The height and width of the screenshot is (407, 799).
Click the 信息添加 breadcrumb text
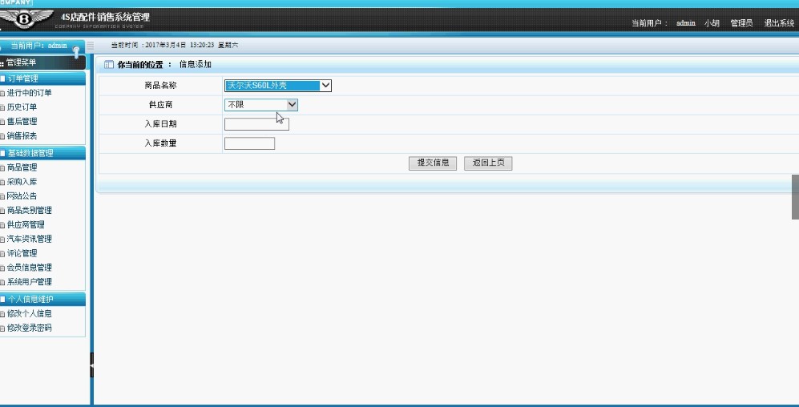[x=196, y=65]
